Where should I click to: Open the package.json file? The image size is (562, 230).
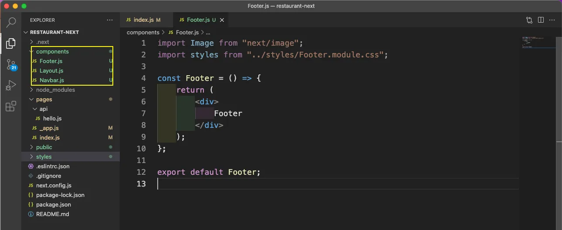[71, 204]
